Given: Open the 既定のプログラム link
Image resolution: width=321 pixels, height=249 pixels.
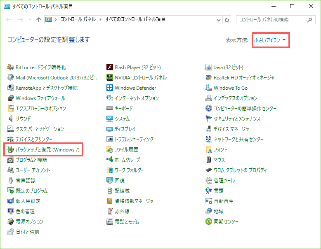Looking at the screenshot, I should 32,191.
